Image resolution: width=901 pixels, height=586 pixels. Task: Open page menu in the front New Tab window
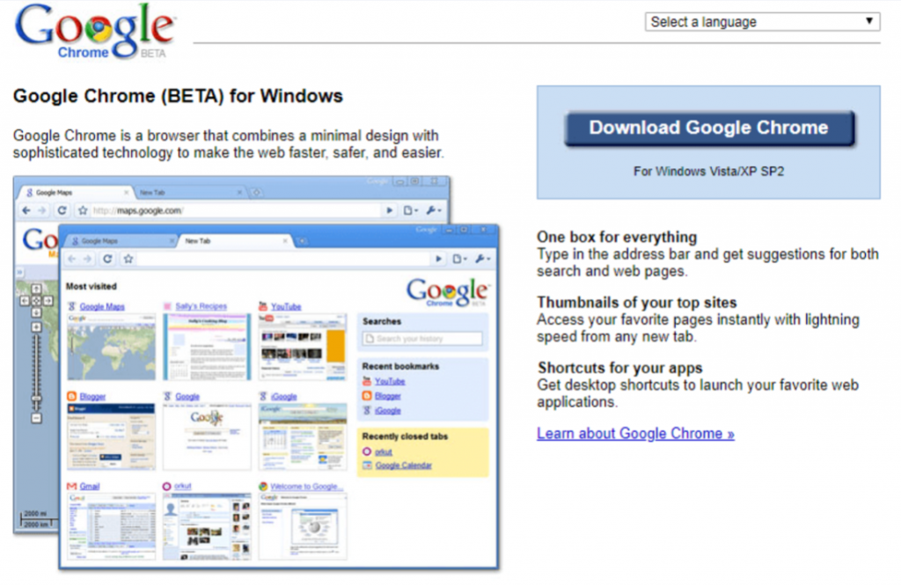[x=459, y=259]
